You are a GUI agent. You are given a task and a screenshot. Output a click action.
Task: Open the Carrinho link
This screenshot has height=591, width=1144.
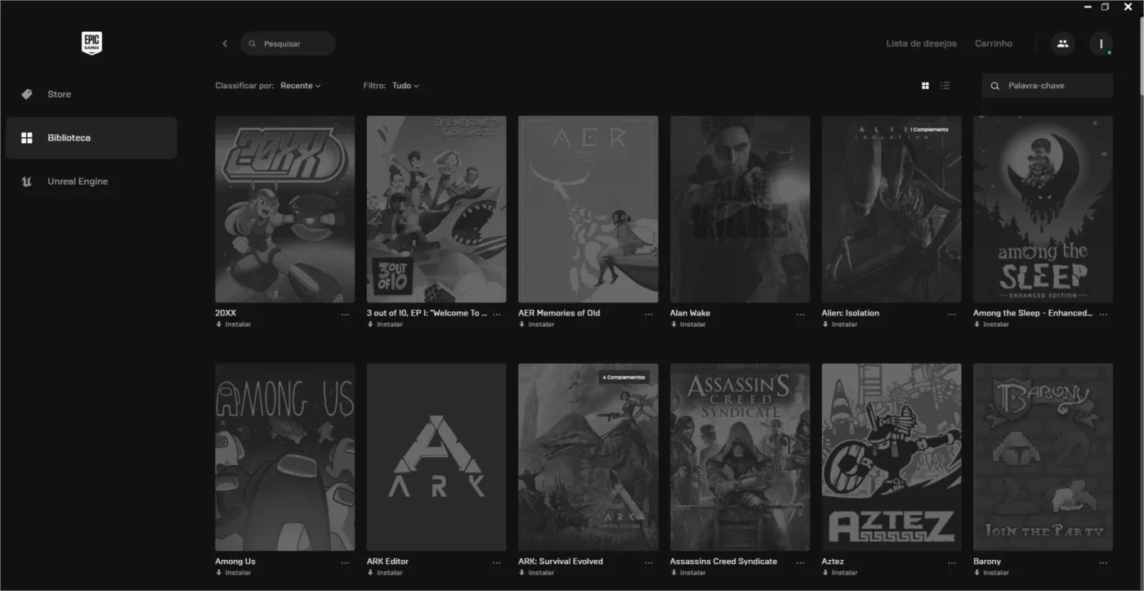click(994, 43)
